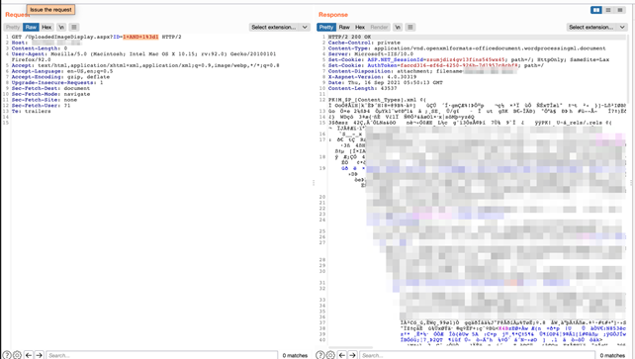
Task: Expand response Select extension dropdown
Action: (x=597, y=27)
